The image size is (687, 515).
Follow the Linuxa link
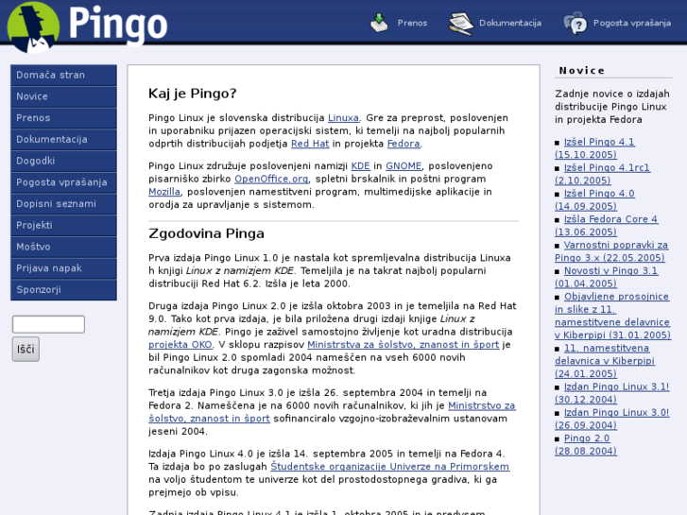(x=344, y=118)
